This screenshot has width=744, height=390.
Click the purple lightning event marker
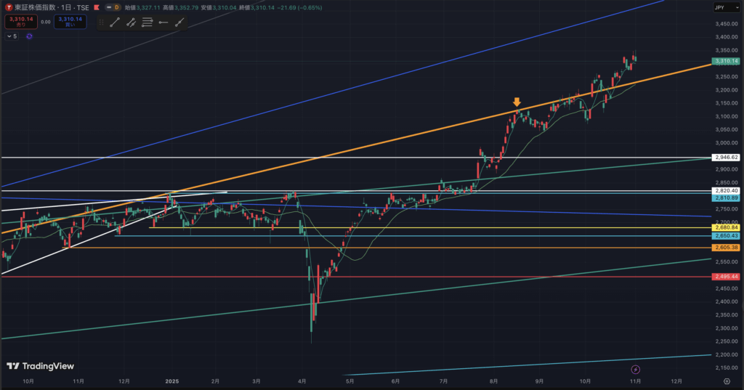tap(636, 370)
